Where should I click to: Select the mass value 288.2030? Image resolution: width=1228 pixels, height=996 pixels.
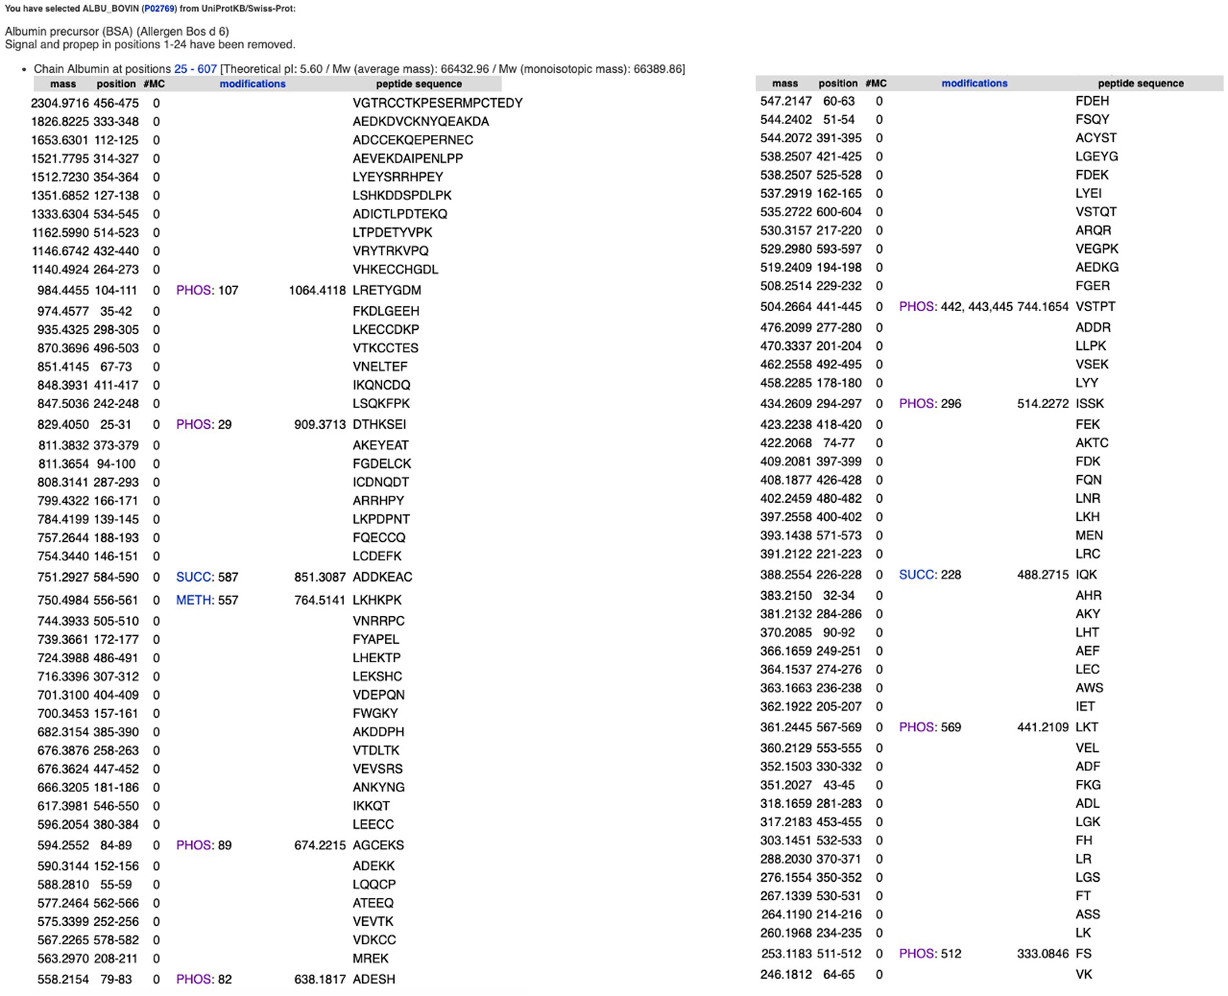coord(786,859)
